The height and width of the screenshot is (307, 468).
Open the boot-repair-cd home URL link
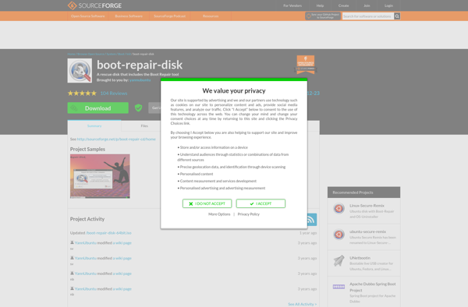click(x=116, y=139)
